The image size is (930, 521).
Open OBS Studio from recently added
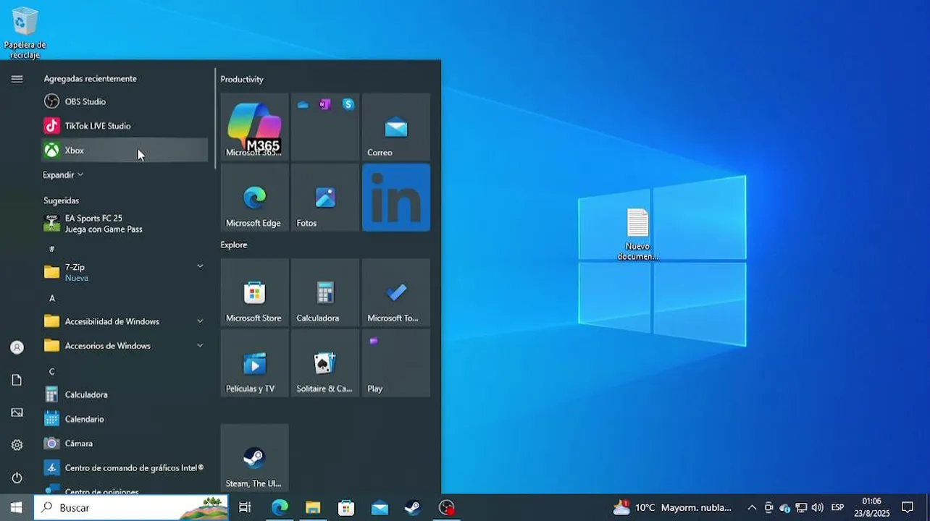125,101
